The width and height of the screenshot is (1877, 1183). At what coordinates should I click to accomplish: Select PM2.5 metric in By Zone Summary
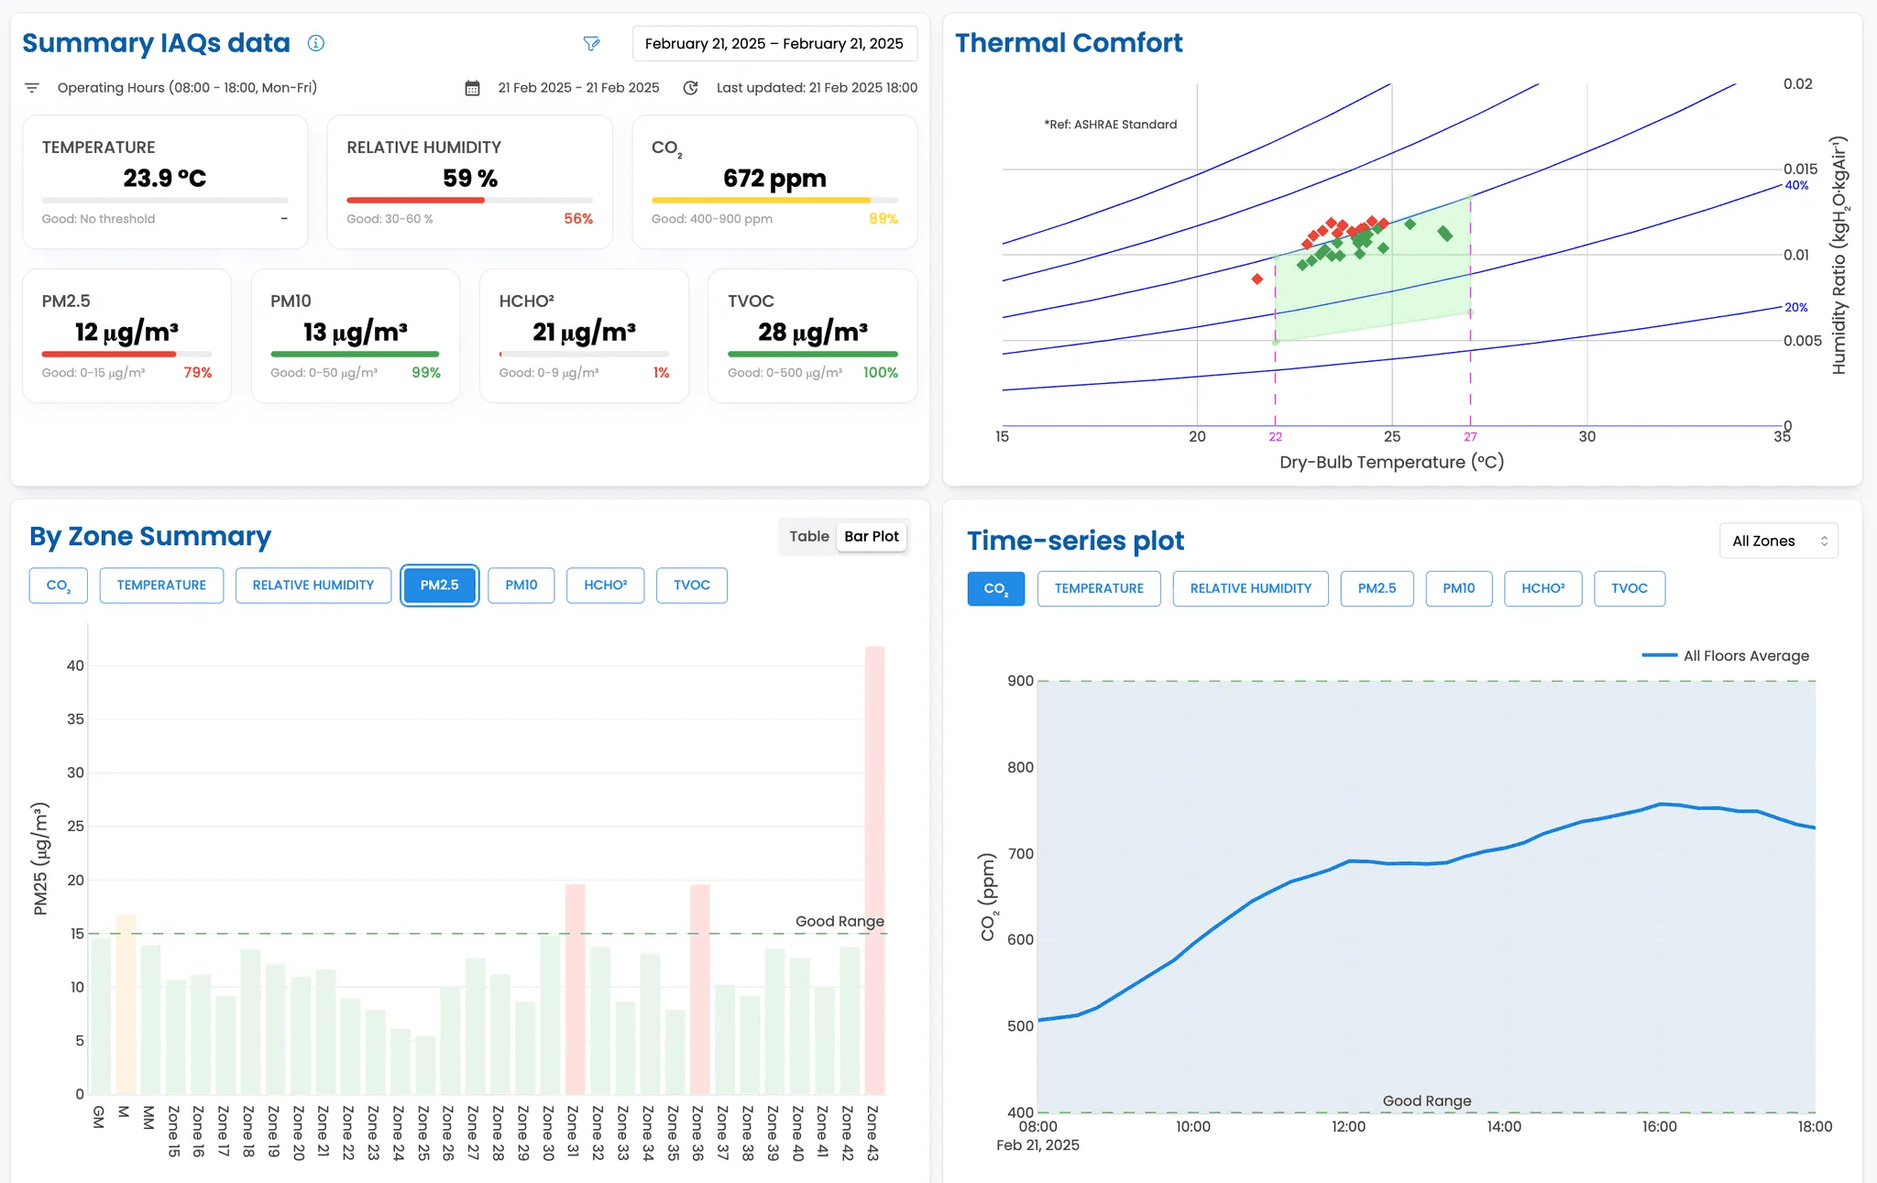tap(439, 585)
